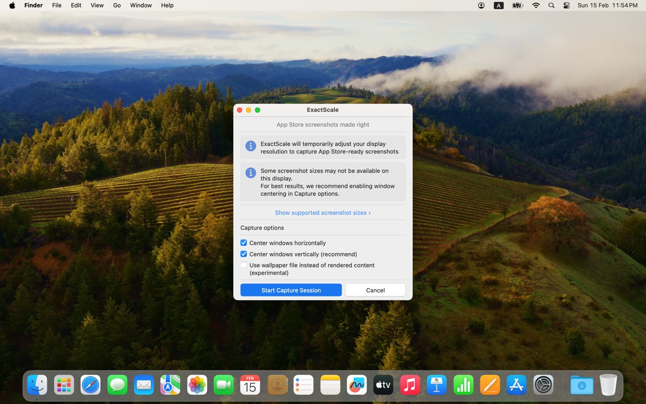Click Start Capture Session button

[291, 290]
